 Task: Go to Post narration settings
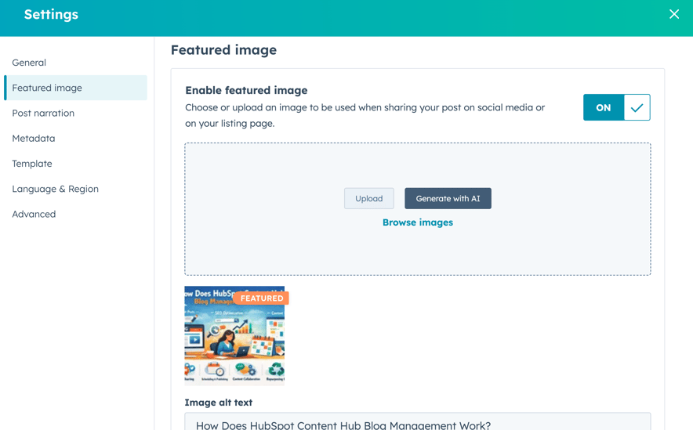pyautogui.click(x=43, y=113)
